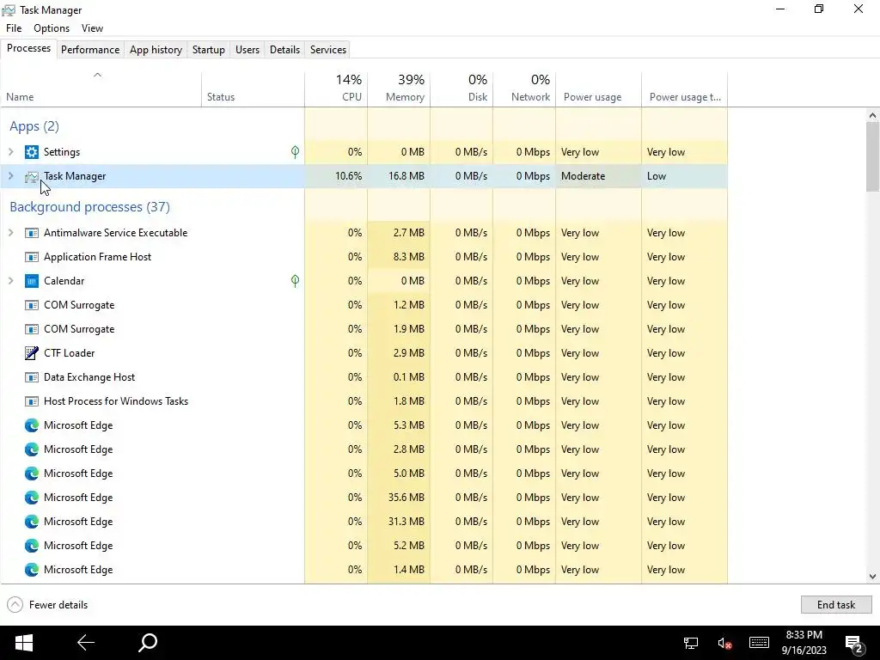
Task: Open the View menu
Action: coord(92,28)
